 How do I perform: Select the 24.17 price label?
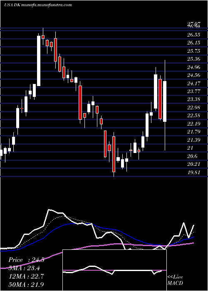coord(193,83)
